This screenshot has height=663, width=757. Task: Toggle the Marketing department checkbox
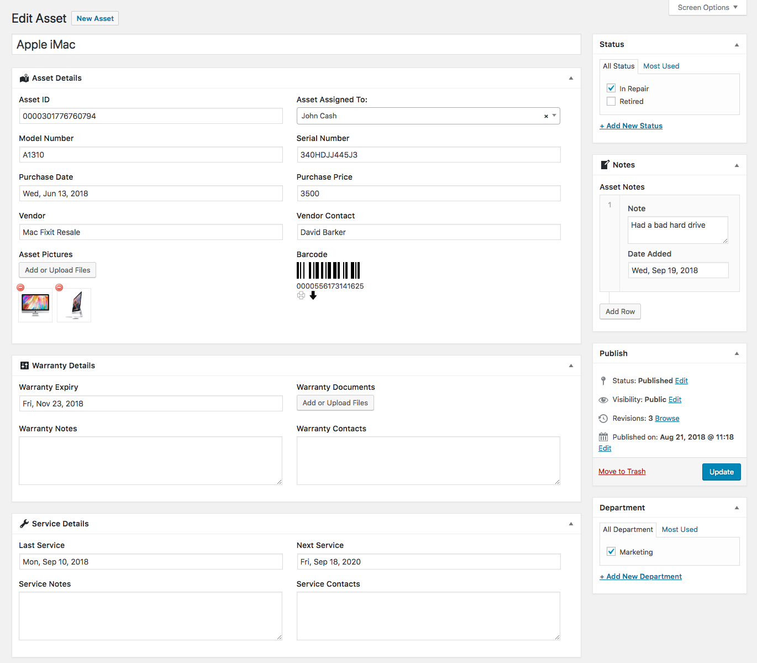[x=611, y=551]
